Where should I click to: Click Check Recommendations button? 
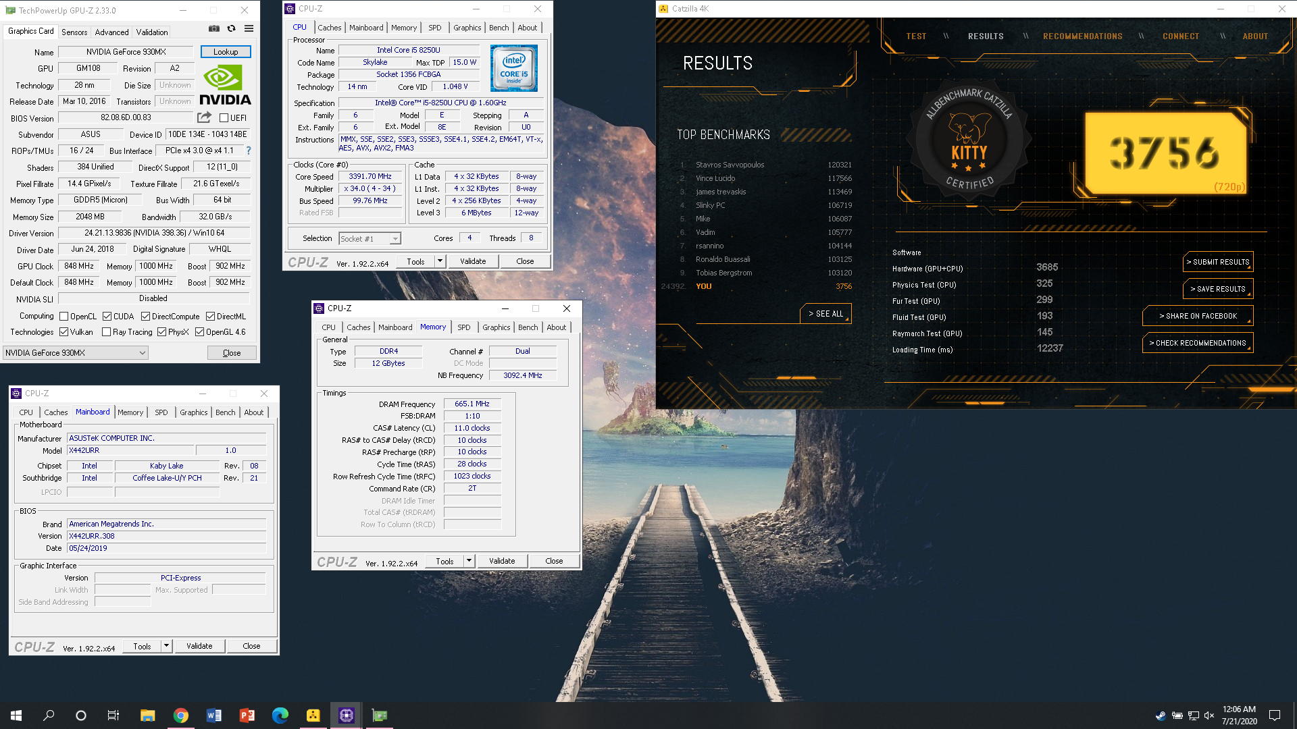pyautogui.click(x=1197, y=343)
